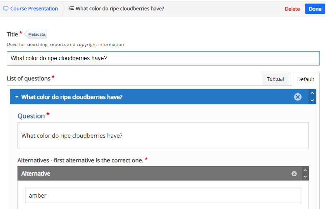The height and width of the screenshot is (209, 326).
Task: Click the red Delete button
Action: pos(292,9)
